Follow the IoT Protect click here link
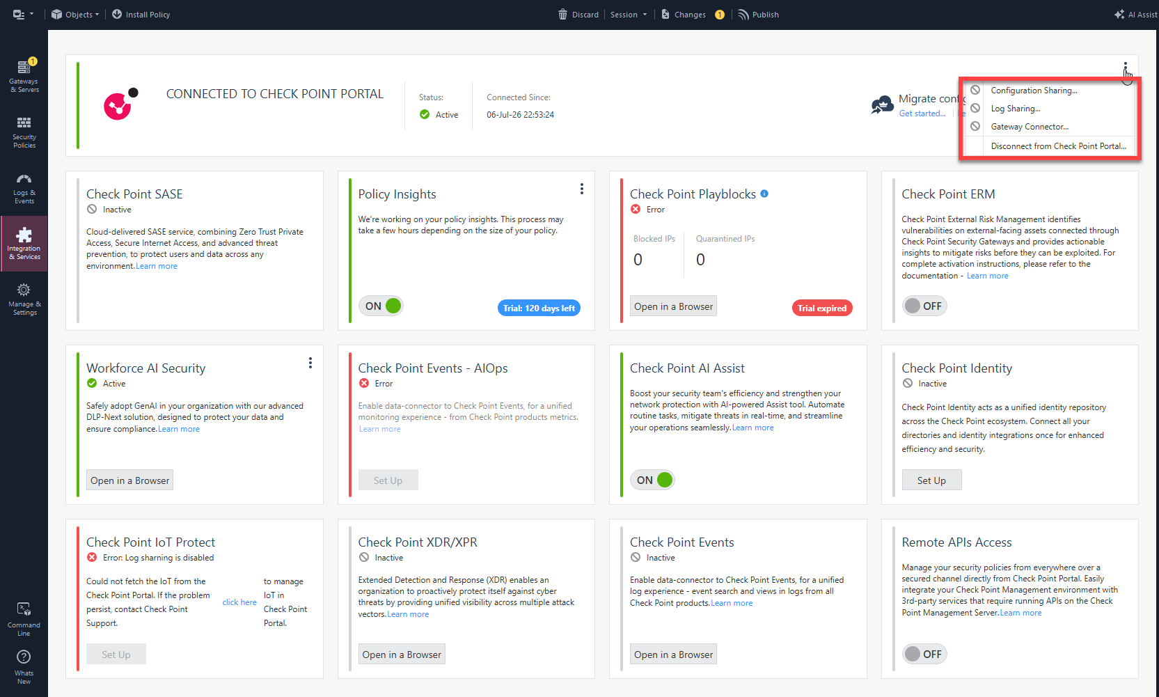1159x697 pixels. pos(239,602)
